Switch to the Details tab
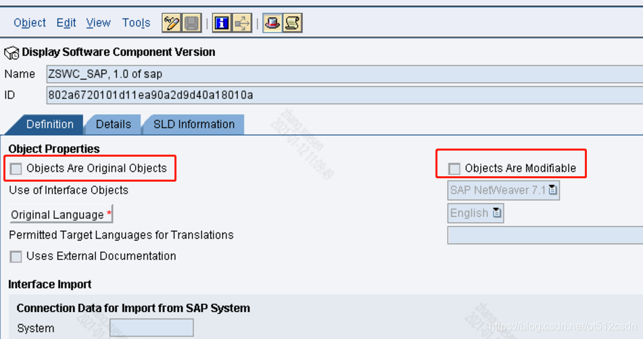This screenshot has width=643, height=339. click(x=114, y=124)
